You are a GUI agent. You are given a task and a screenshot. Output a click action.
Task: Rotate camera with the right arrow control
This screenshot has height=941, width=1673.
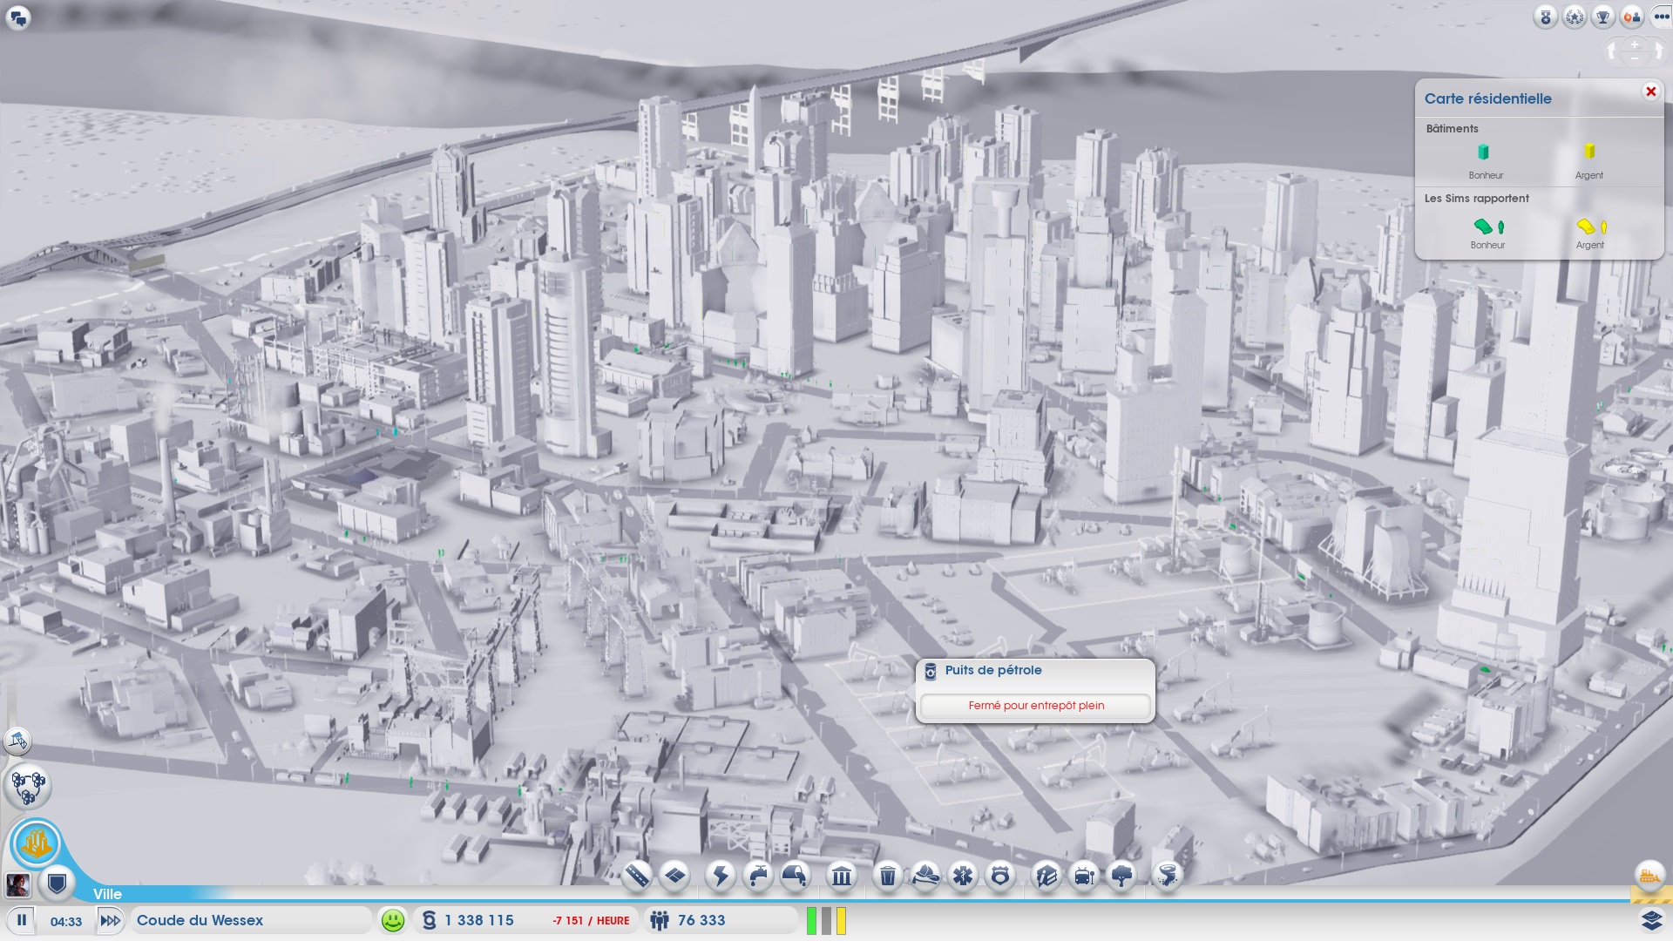point(1659,52)
